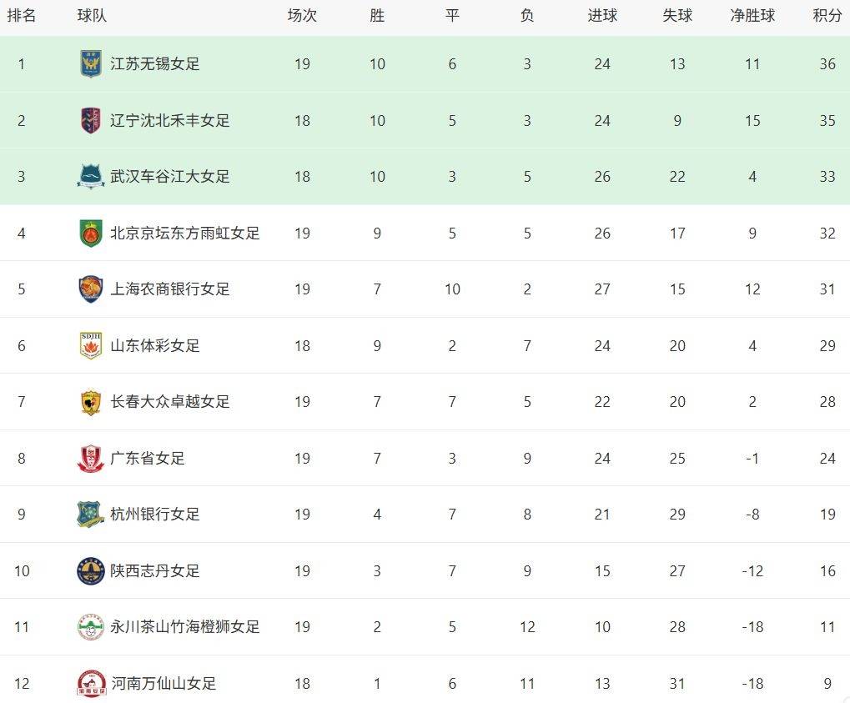Select the rank 9 杭州银行女足 row
This screenshot has height=703, width=850.
click(x=450, y=515)
